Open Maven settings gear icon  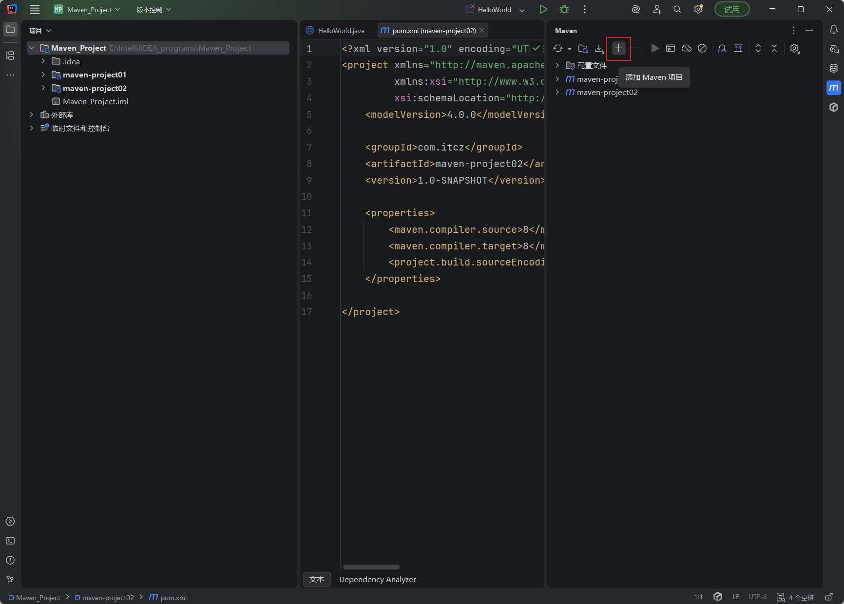tap(795, 48)
